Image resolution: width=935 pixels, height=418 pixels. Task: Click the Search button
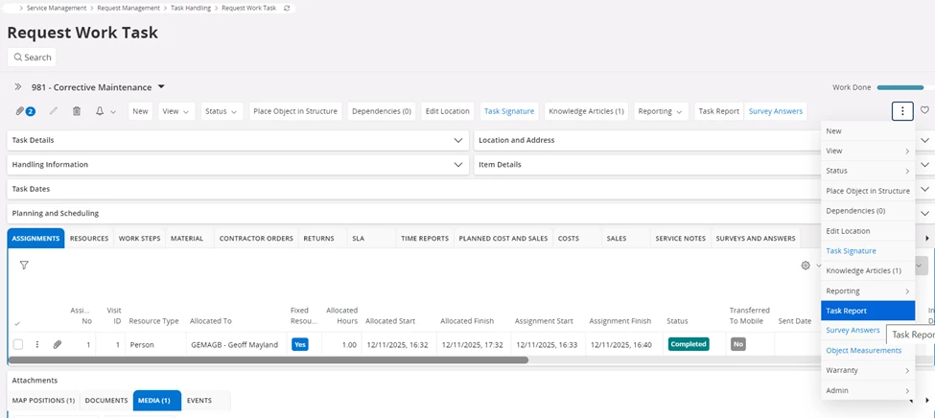33,58
